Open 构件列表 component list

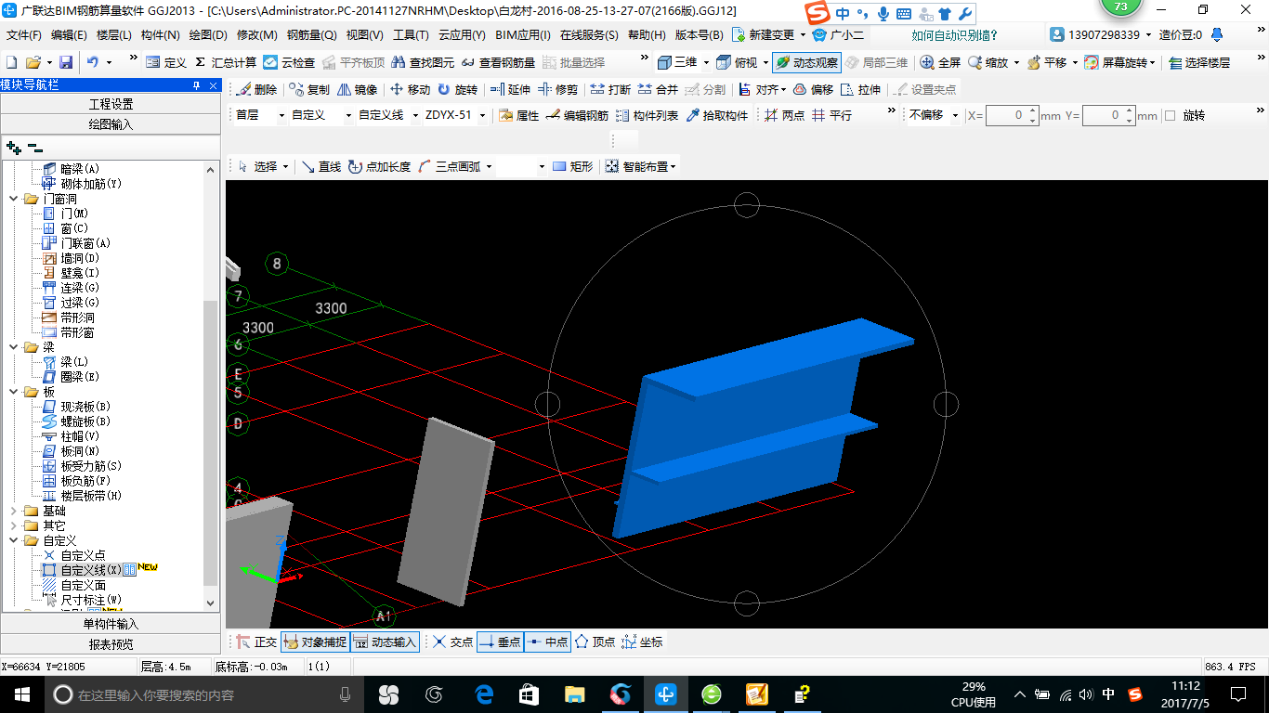tap(647, 115)
